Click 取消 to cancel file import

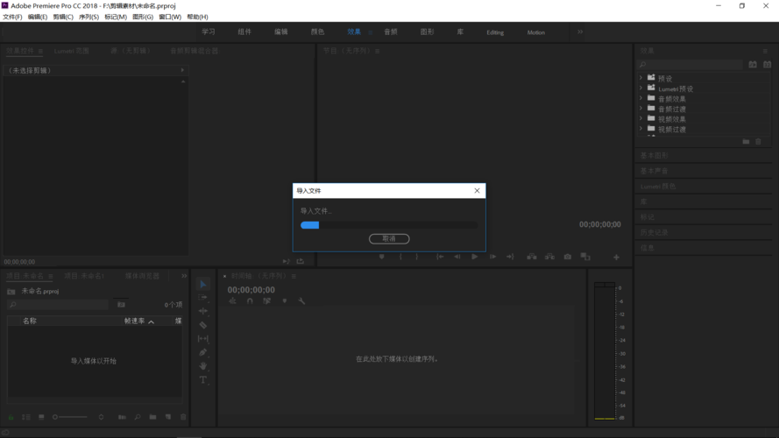389,238
